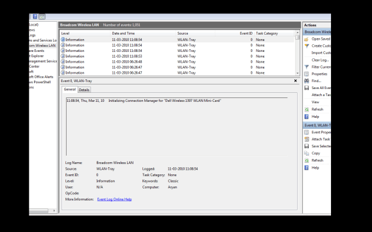Click the Actions pane header

(x=317, y=25)
